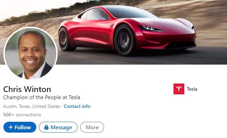Open the red sports car banner image
The width and height of the screenshot is (227, 138).
[127, 30]
